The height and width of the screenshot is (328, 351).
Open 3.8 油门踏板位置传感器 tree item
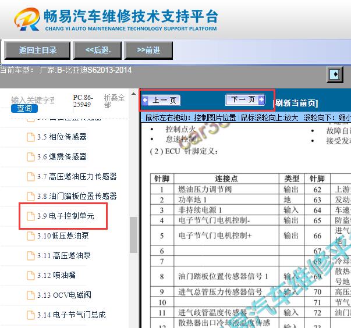point(77,196)
